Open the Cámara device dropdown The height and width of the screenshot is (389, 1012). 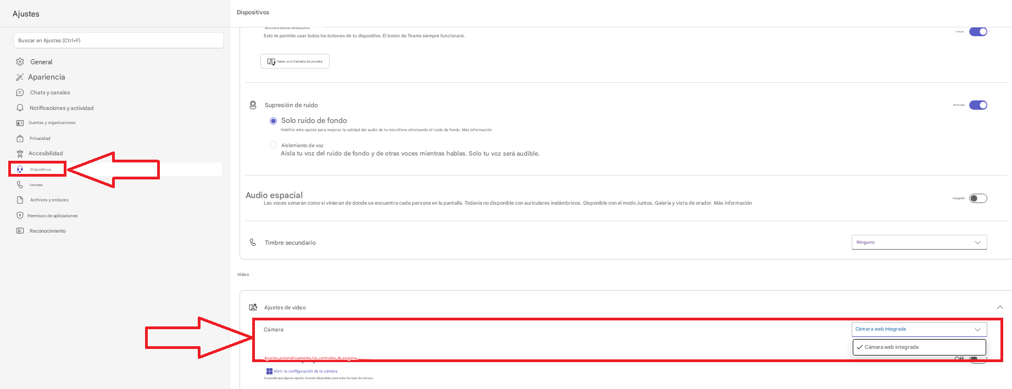click(919, 329)
